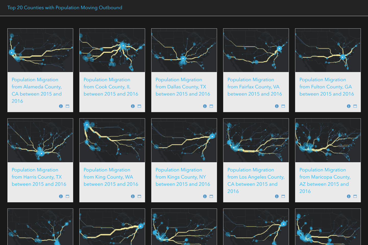Show info for Fulton County, GA card

[x=349, y=106]
